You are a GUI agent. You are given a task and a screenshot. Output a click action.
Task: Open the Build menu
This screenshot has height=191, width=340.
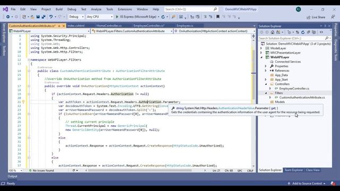click(x=59, y=9)
